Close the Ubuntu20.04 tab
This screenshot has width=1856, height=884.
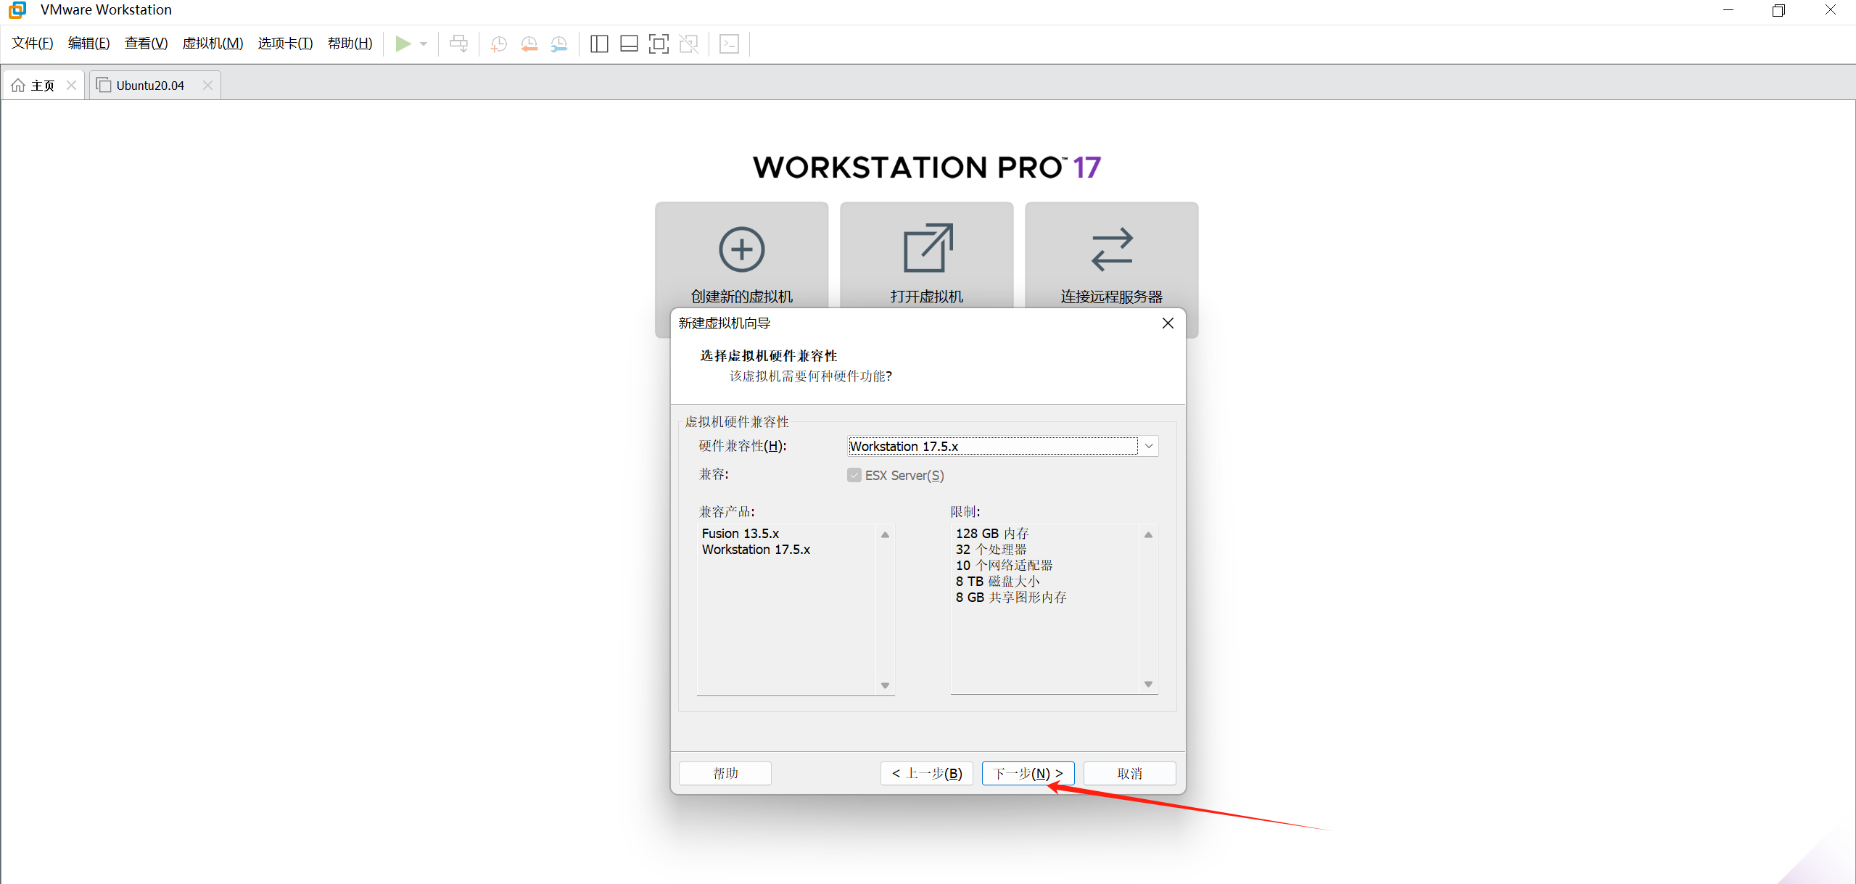[207, 86]
